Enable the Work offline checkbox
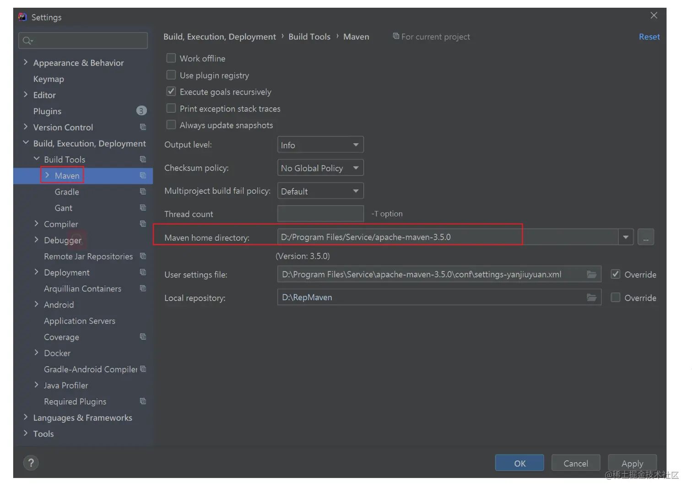The height and width of the screenshot is (493, 692). coord(171,58)
